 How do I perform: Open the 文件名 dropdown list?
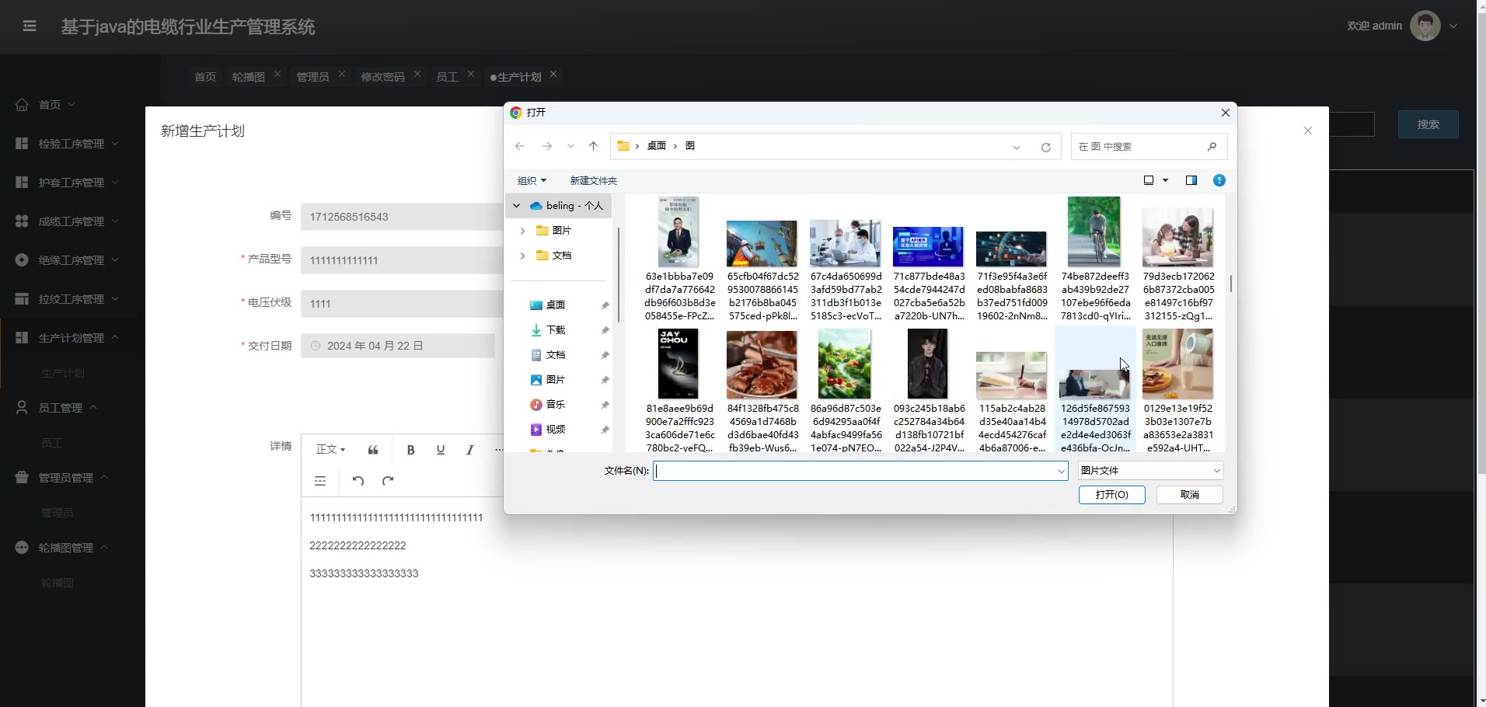(1061, 471)
